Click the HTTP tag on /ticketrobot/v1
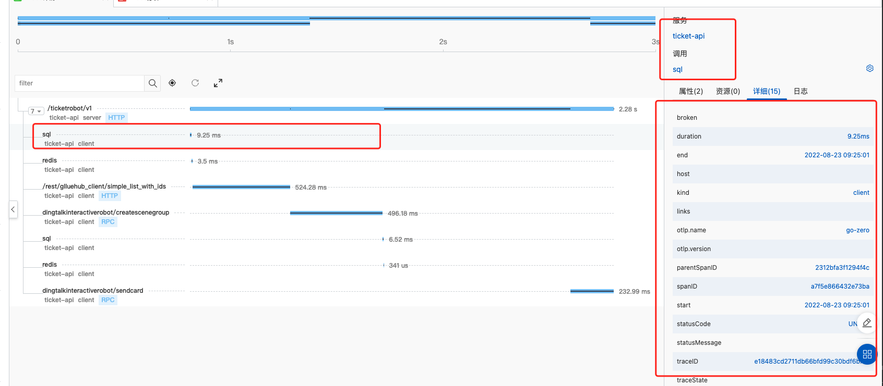 coord(116,118)
